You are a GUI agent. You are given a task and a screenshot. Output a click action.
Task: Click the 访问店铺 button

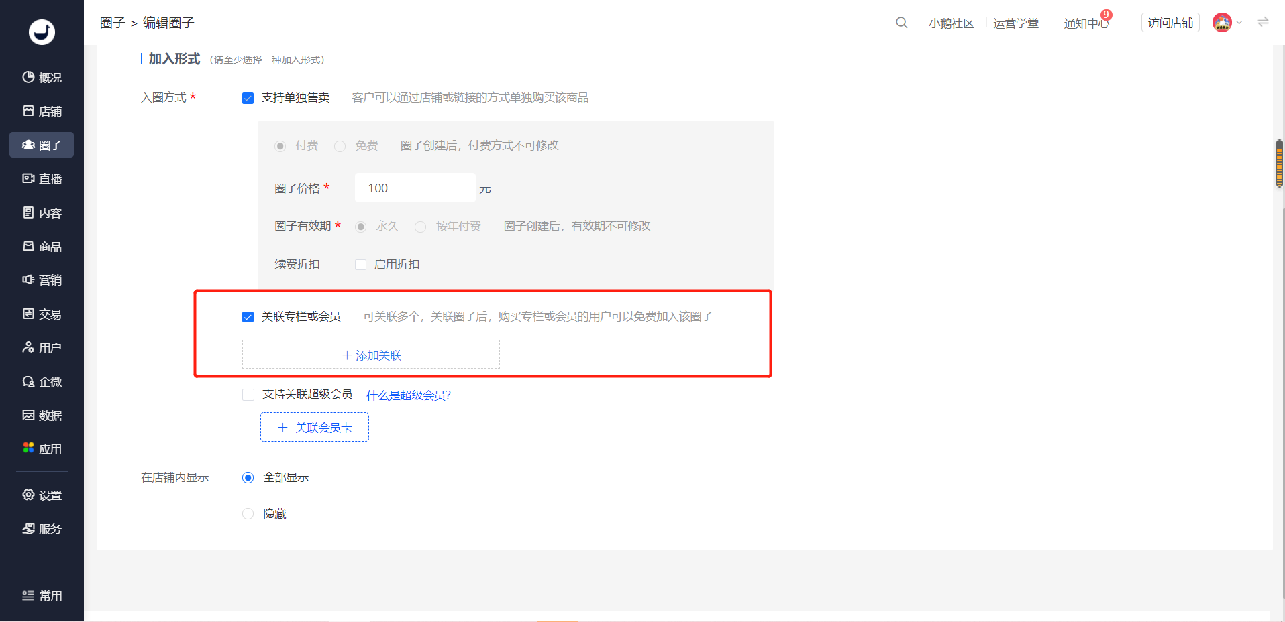[x=1170, y=23]
